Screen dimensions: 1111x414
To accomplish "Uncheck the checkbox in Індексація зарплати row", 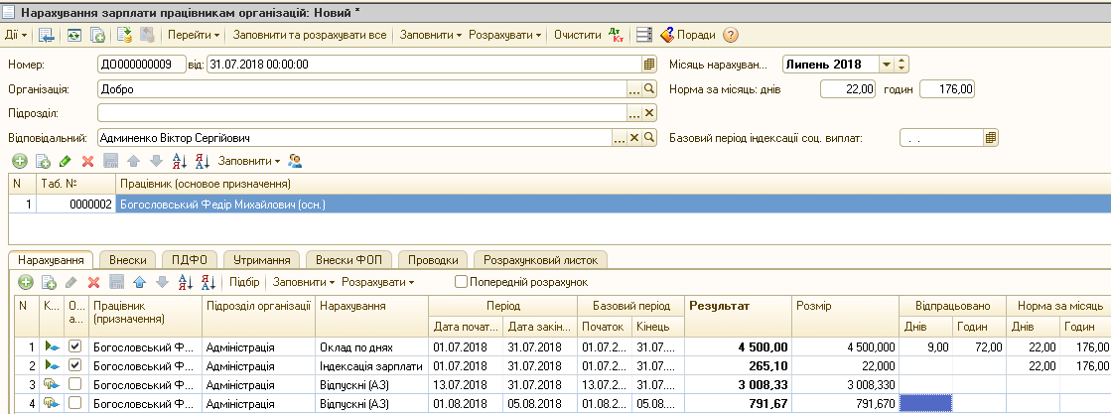I will (x=75, y=364).
